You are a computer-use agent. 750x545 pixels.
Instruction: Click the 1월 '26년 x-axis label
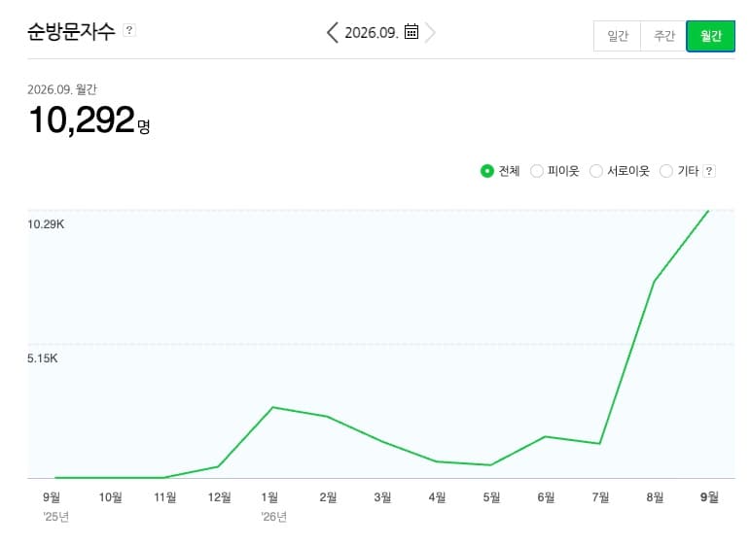(x=273, y=506)
